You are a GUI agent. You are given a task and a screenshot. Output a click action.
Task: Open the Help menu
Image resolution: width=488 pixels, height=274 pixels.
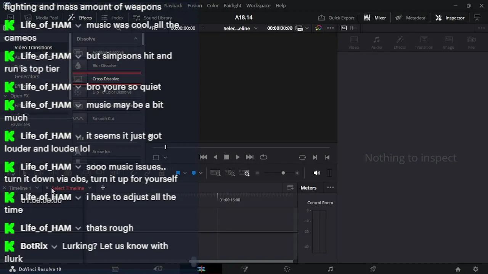coord(281,5)
